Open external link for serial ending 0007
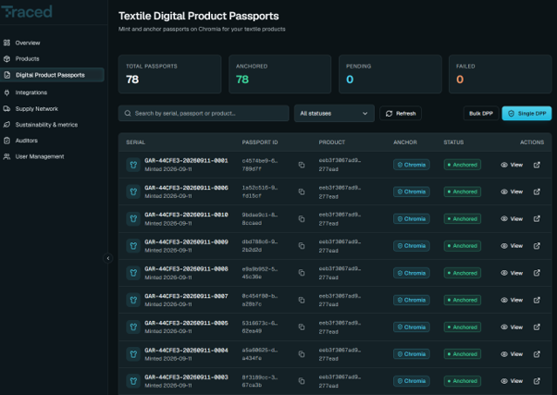The image size is (557, 395). tap(537, 300)
